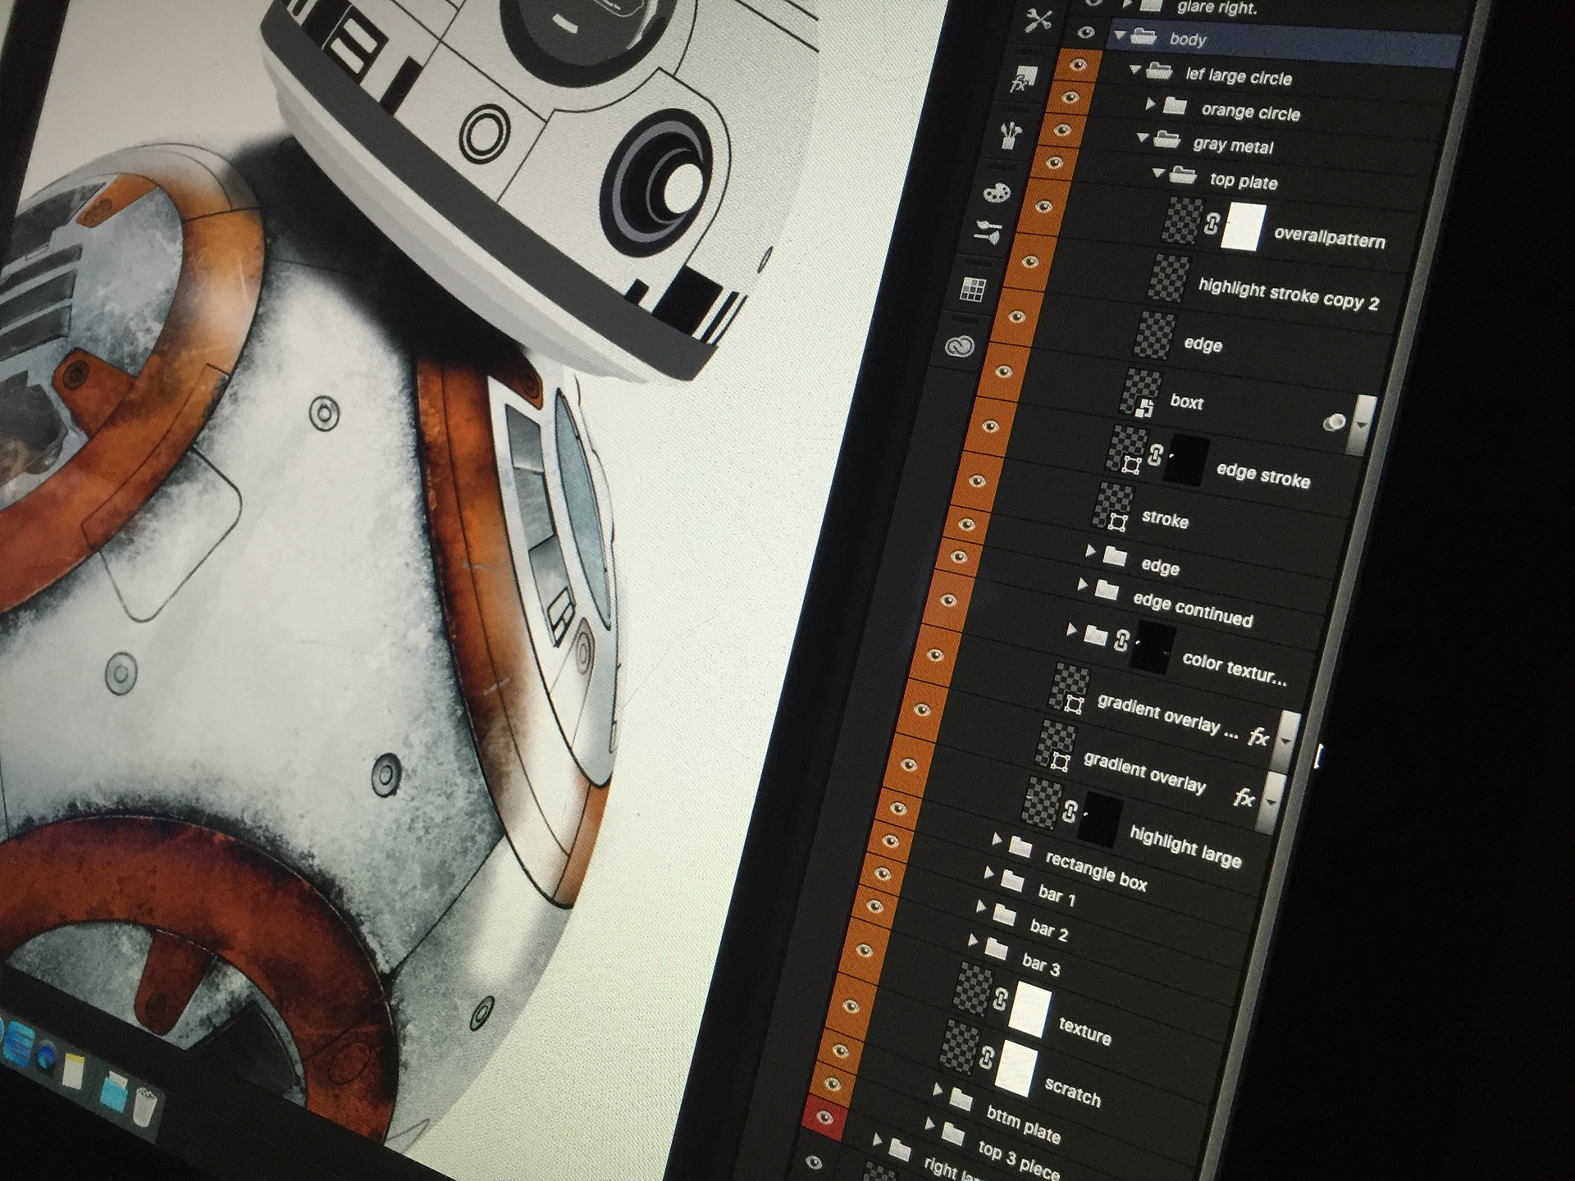The image size is (1575, 1181).
Task: Select the 'gray metal' group name
Action: pyautogui.click(x=1233, y=145)
